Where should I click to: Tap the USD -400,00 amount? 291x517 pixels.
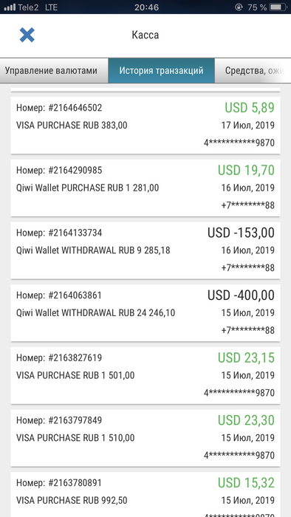[x=241, y=295]
